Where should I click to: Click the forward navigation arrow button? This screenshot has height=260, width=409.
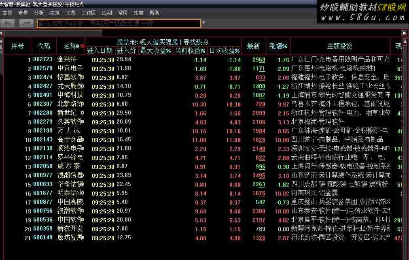pyautogui.click(x=27, y=23)
